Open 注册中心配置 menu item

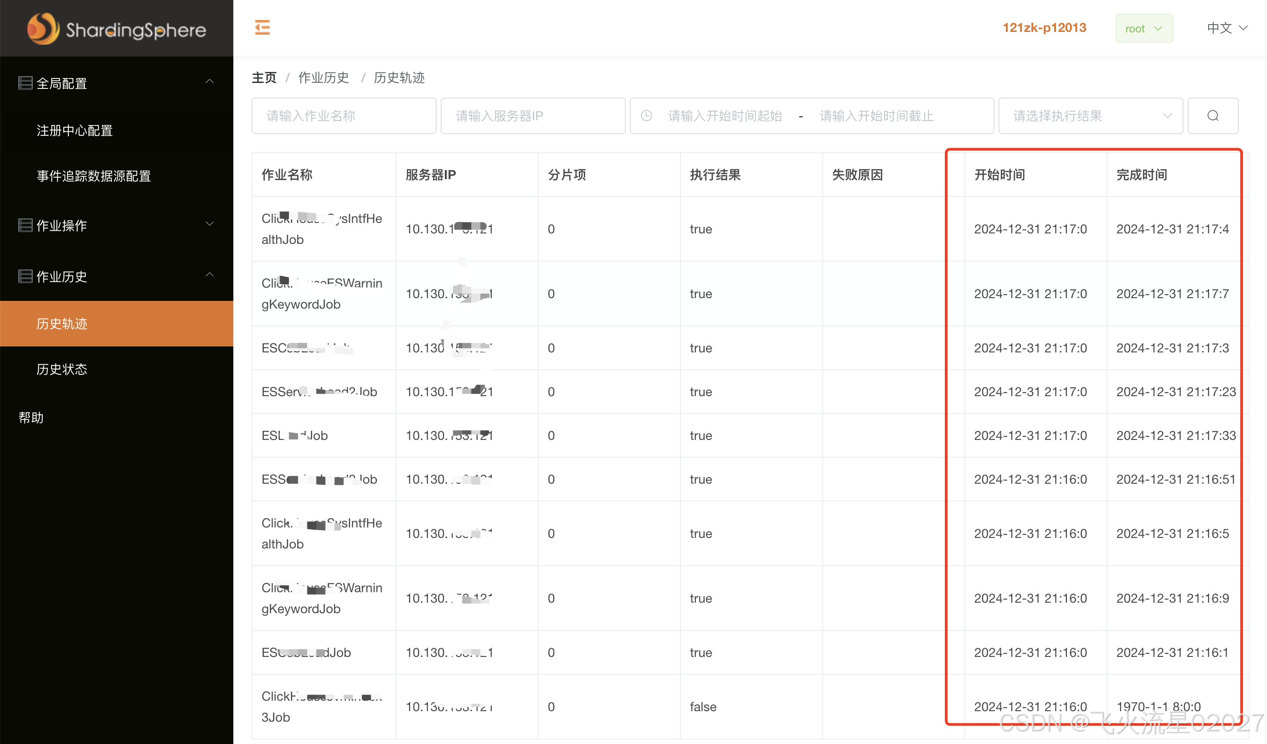point(74,131)
